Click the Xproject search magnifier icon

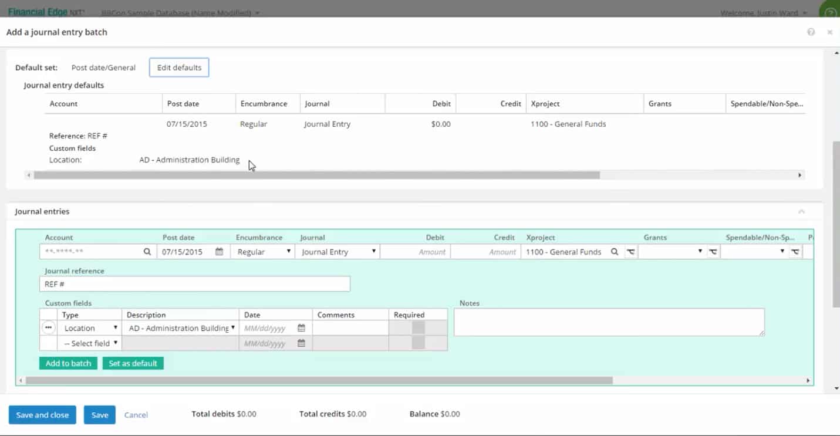click(x=615, y=252)
